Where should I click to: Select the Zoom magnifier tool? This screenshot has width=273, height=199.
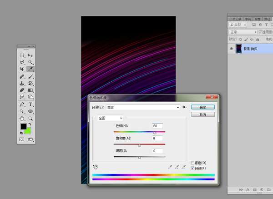30,119
